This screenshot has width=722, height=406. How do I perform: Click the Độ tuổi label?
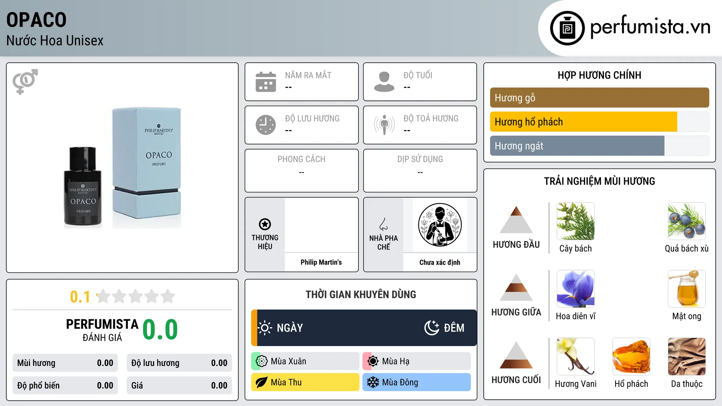(x=418, y=75)
